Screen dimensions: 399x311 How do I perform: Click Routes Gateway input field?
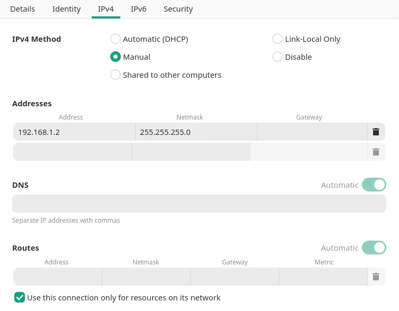(235, 277)
